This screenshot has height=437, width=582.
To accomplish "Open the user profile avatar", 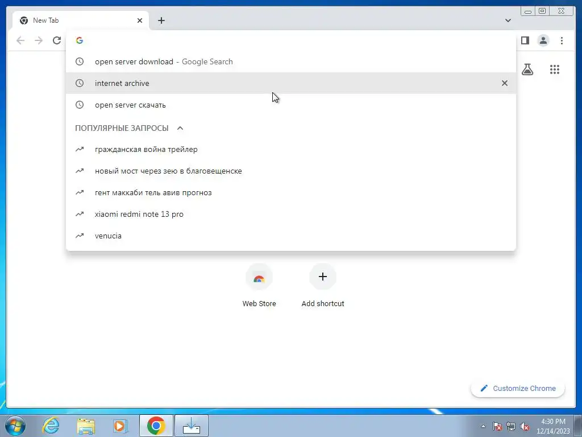I will [x=543, y=40].
